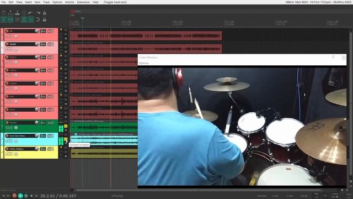Open the Extensions menu

83,2
